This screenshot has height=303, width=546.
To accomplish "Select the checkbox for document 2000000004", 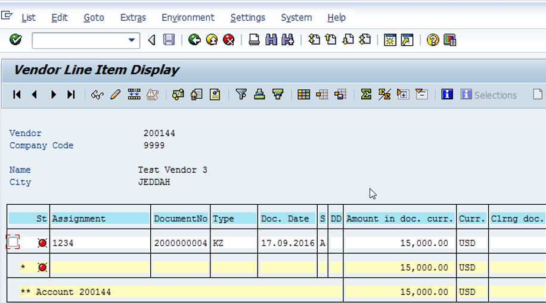I will (13, 242).
